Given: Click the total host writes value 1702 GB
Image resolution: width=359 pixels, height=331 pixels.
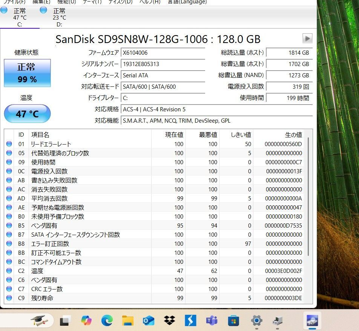Looking at the screenshot, I should pyautogui.click(x=289, y=64).
